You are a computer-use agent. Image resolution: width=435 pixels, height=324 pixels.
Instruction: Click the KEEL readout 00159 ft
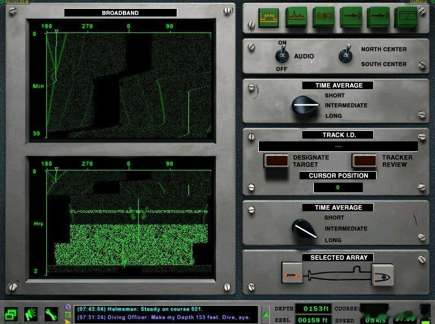(313, 320)
